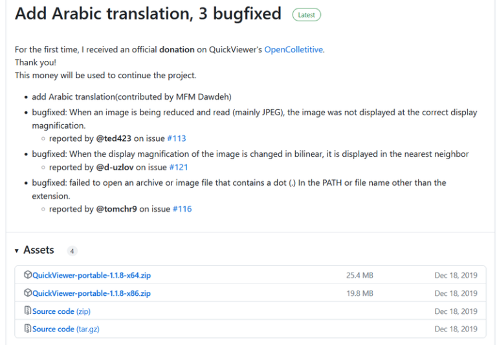Open issue #121 link

point(178,167)
